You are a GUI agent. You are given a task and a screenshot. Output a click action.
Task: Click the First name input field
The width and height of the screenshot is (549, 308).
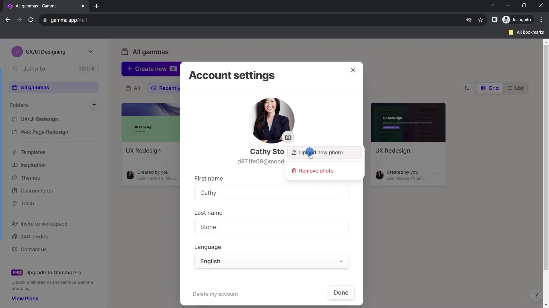pos(271,193)
